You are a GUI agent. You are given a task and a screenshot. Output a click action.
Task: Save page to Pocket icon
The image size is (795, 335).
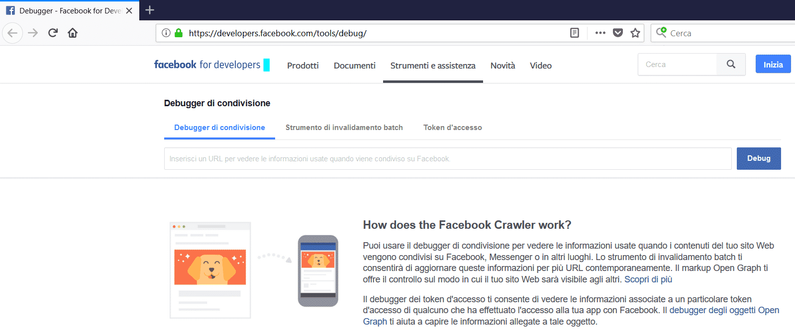point(618,33)
